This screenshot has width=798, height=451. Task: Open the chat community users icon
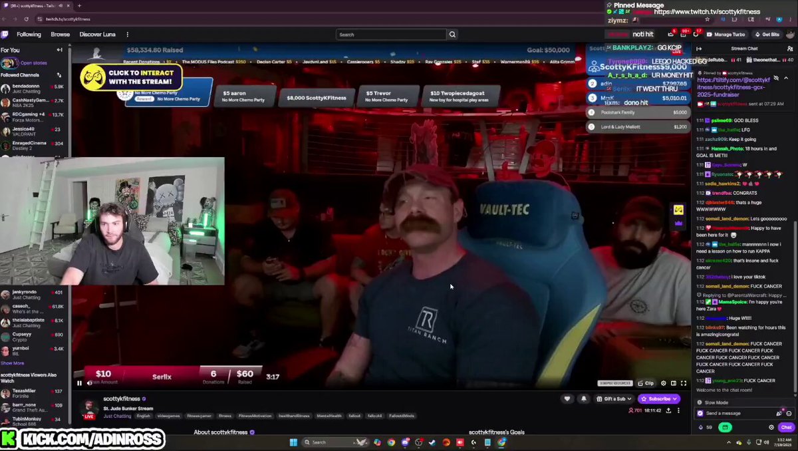(x=790, y=49)
